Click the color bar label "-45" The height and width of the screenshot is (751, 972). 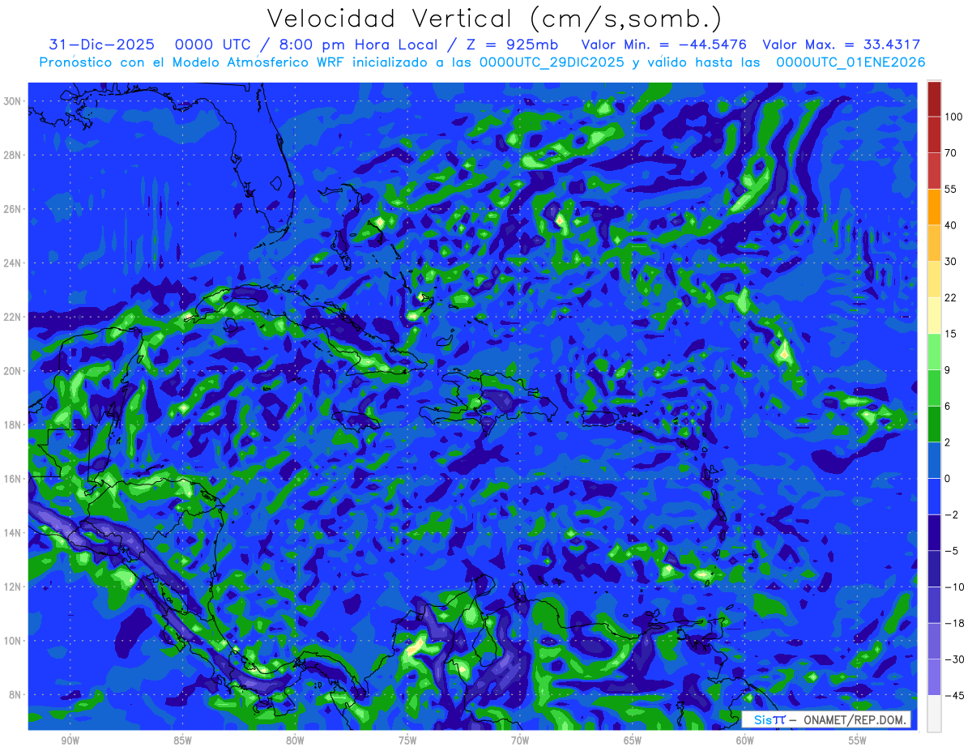953,696
